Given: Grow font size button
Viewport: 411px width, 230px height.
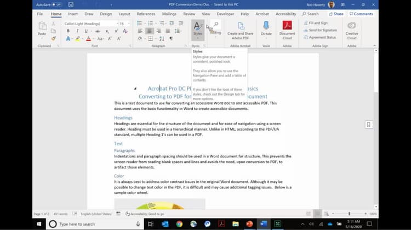Looking at the screenshot, I should 110,39.
